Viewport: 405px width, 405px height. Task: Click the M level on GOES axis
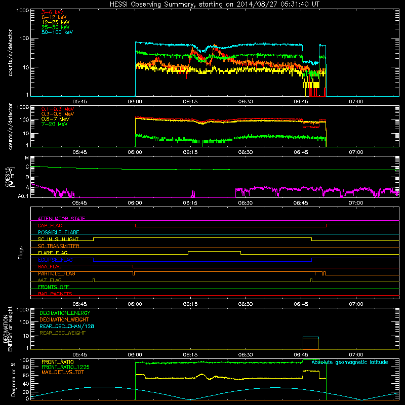(27, 158)
